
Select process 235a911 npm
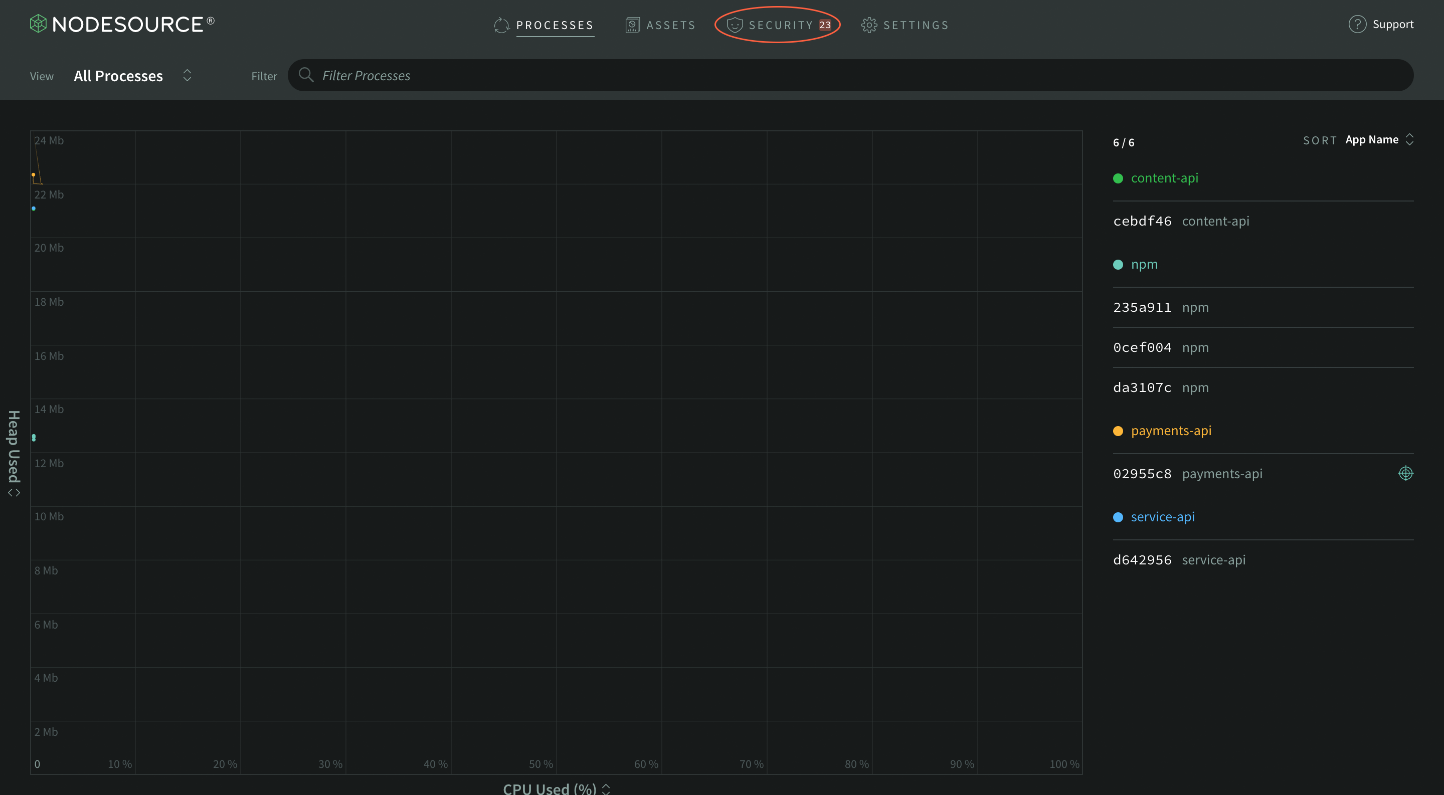point(1263,308)
